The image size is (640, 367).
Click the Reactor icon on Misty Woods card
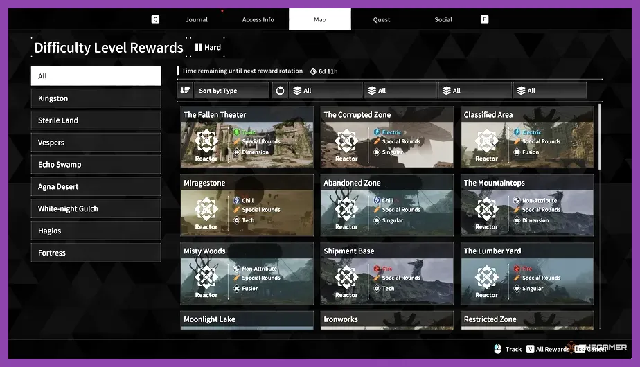pos(206,277)
